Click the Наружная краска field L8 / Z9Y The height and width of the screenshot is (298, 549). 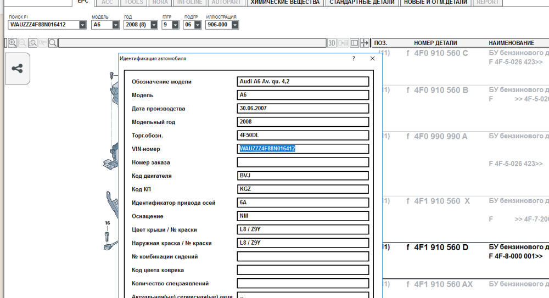point(303,243)
